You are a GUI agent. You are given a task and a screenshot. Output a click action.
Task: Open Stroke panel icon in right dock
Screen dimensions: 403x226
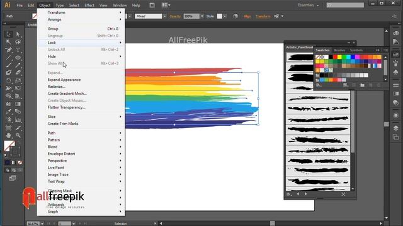click(396, 85)
